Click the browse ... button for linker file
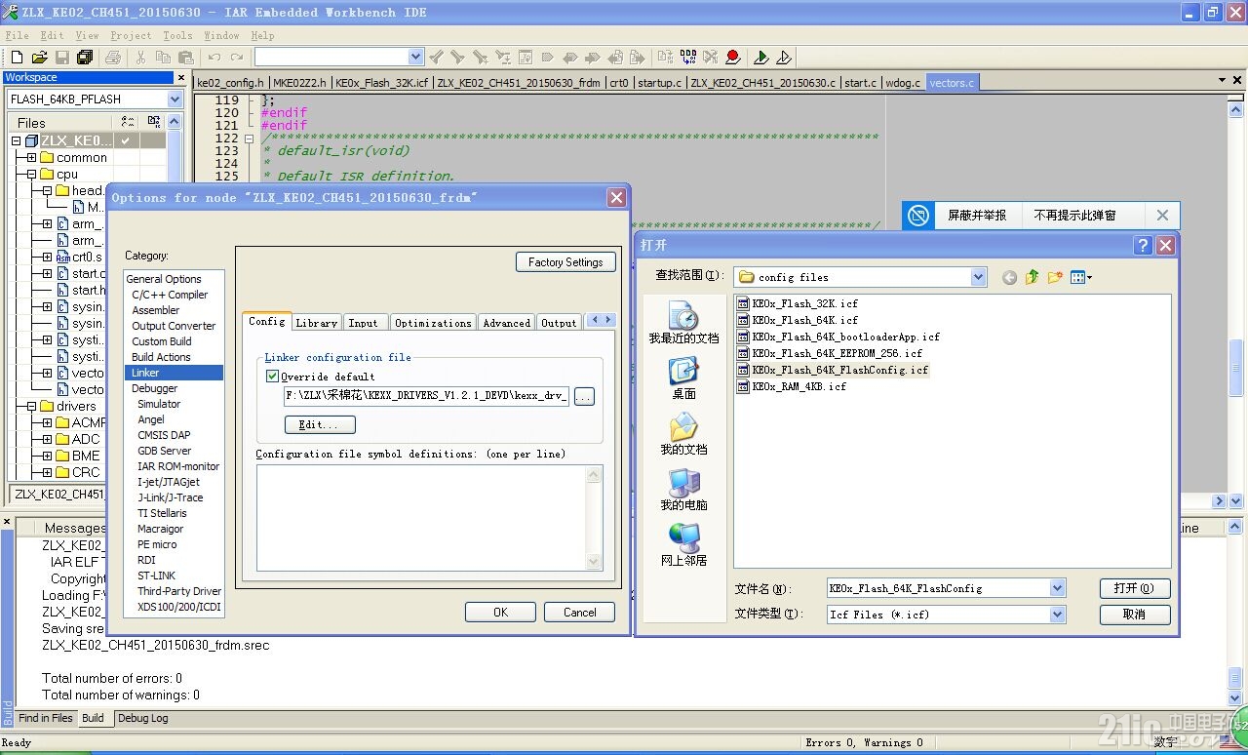 tap(584, 397)
